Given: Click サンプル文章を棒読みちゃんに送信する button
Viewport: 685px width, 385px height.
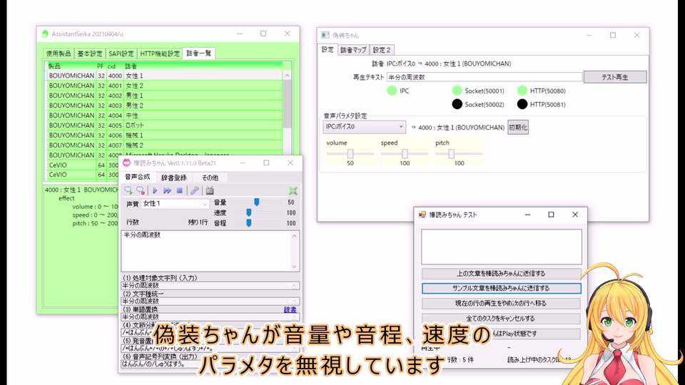Looking at the screenshot, I should pos(501,288).
